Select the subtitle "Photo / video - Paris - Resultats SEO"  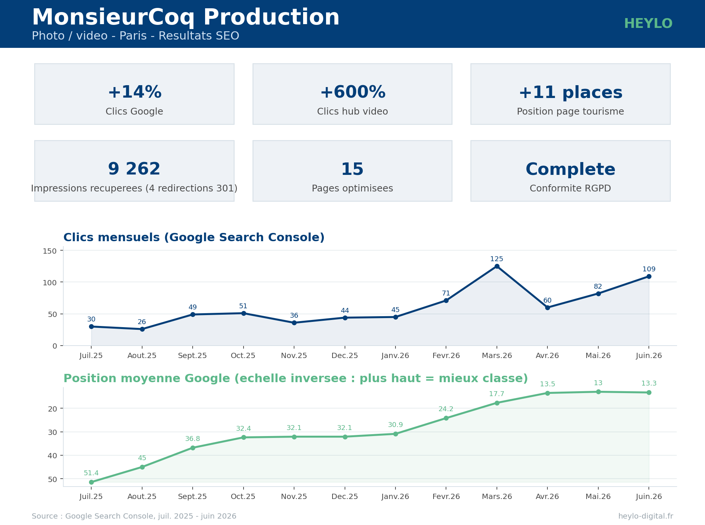click(135, 36)
